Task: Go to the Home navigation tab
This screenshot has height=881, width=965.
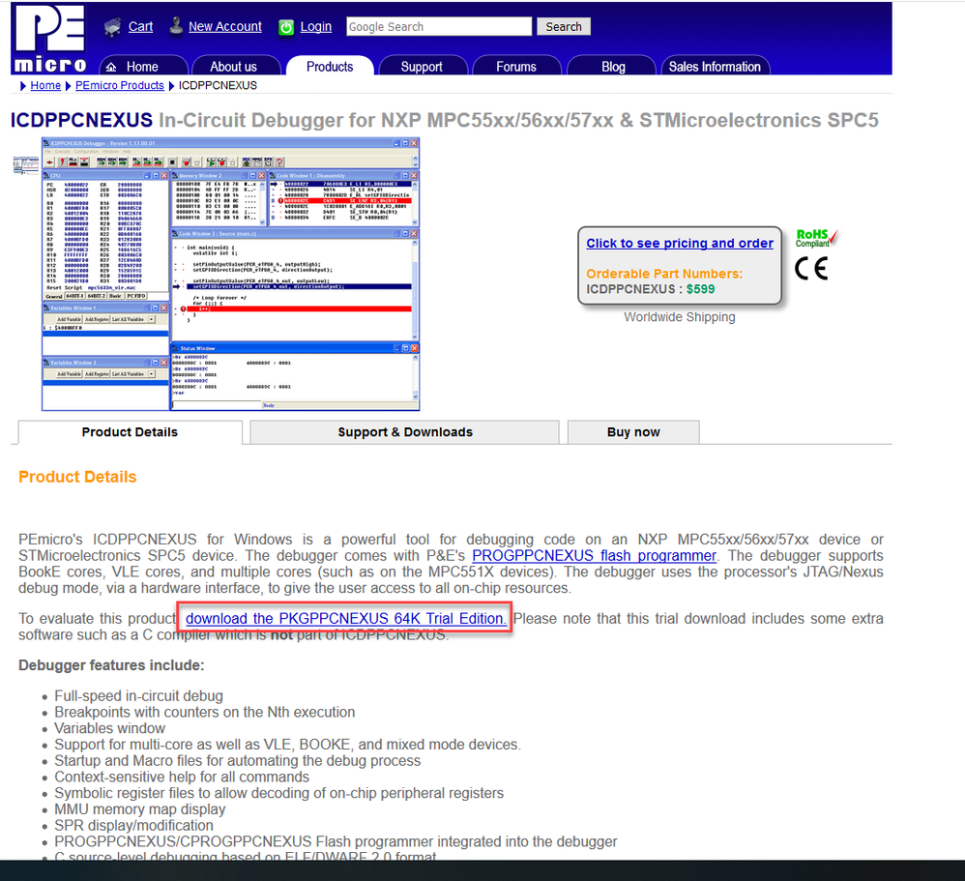Action: coord(142,67)
